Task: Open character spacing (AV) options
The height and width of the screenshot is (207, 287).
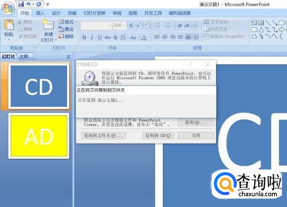Action: click(x=124, y=38)
